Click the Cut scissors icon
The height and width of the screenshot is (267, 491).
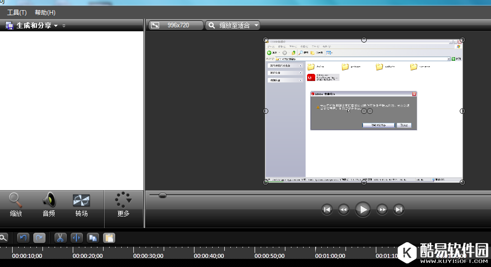pos(60,238)
